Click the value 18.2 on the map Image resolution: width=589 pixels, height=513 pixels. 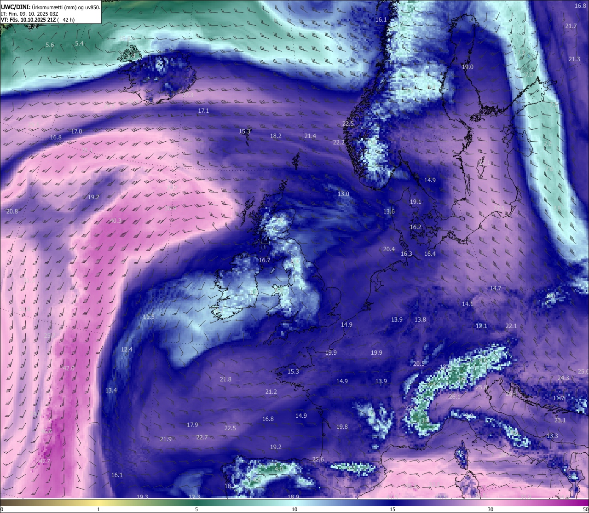pos(276,136)
